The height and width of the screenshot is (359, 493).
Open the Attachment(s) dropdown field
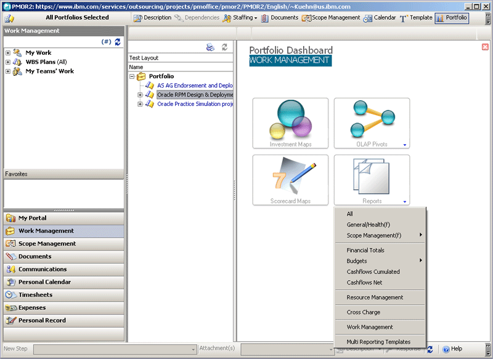(x=287, y=349)
